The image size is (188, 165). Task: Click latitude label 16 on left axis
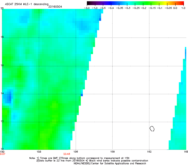click(2, 65)
